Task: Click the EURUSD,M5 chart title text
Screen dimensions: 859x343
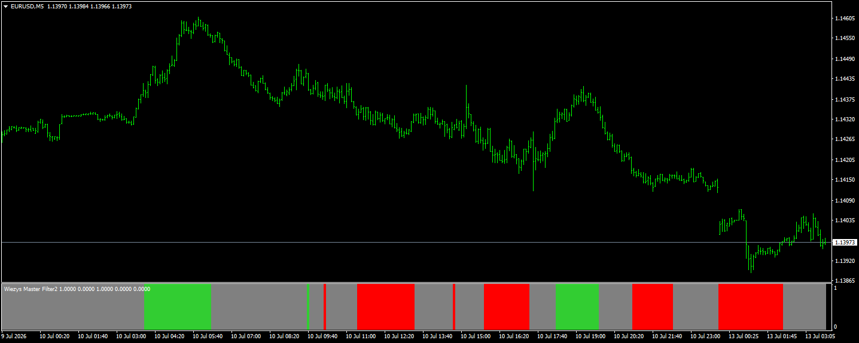Action: [27, 6]
